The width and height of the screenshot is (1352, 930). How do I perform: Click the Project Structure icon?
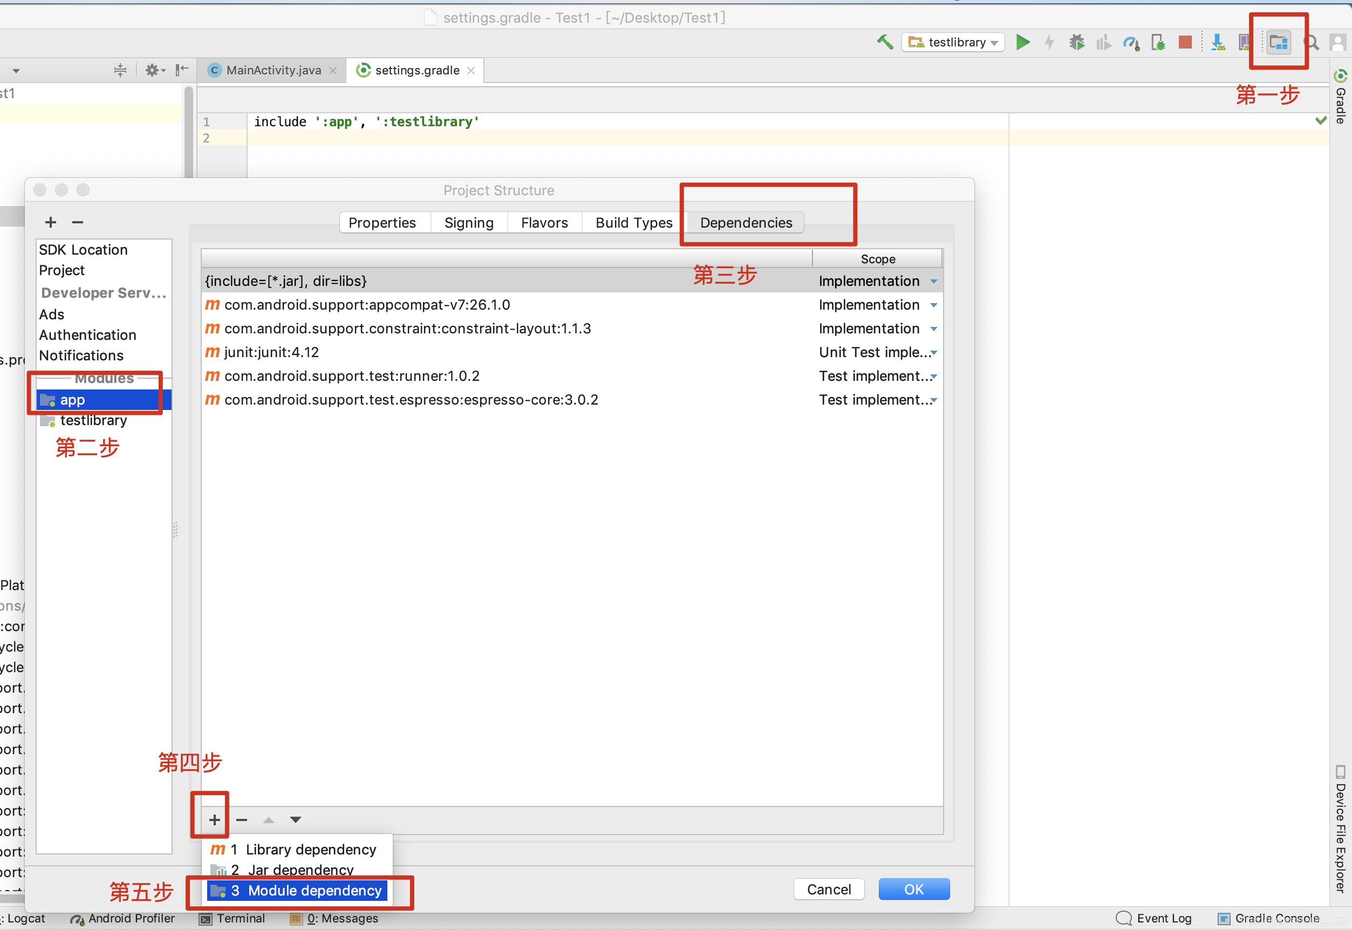pos(1279,42)
